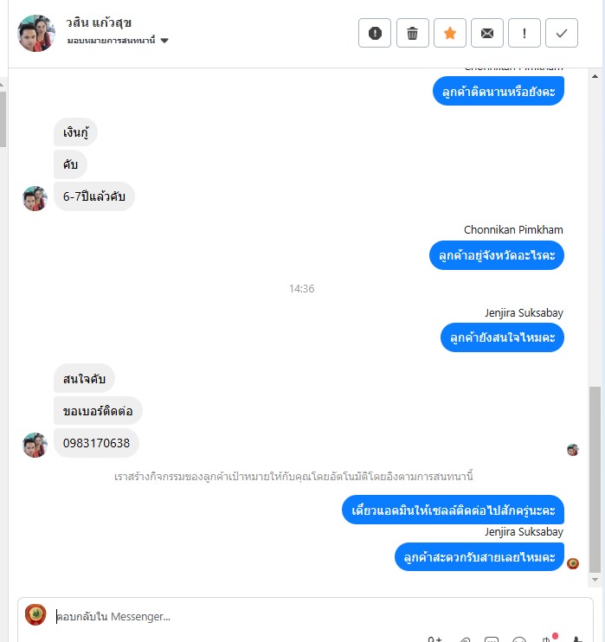
Task: Flag conversation with exclamation mark icon
Action: tap(525, 33)
